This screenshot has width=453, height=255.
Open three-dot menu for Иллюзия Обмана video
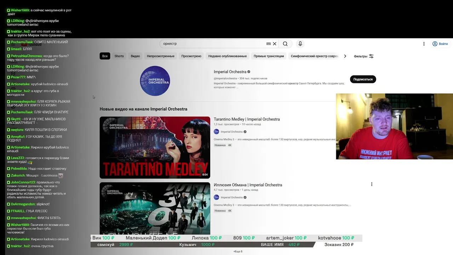click(x=372, y=184)
